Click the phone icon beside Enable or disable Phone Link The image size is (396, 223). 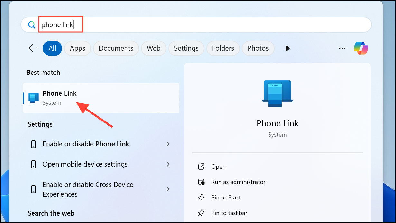pos(33,144)
